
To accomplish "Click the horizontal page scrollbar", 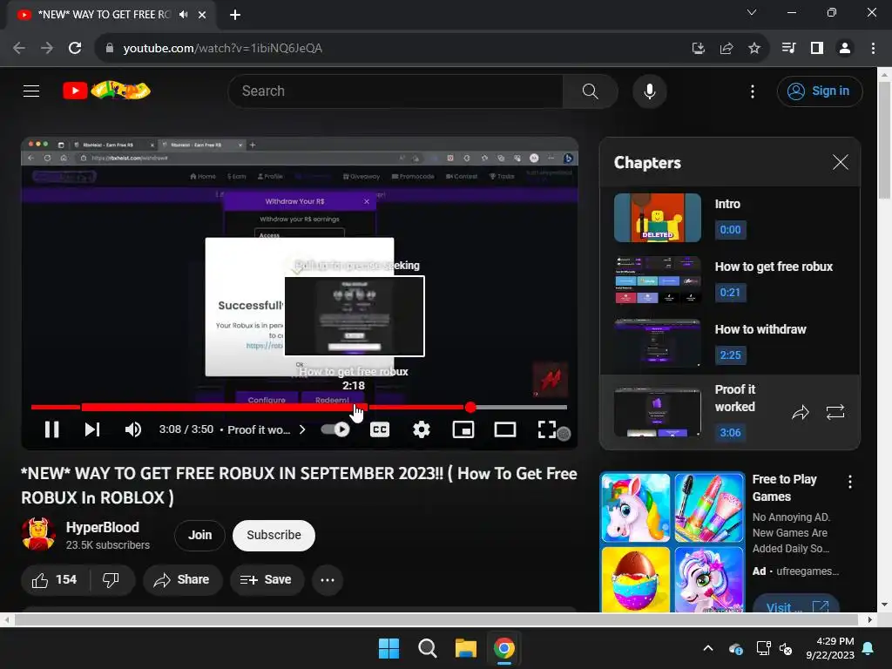I will pos(436,619).
